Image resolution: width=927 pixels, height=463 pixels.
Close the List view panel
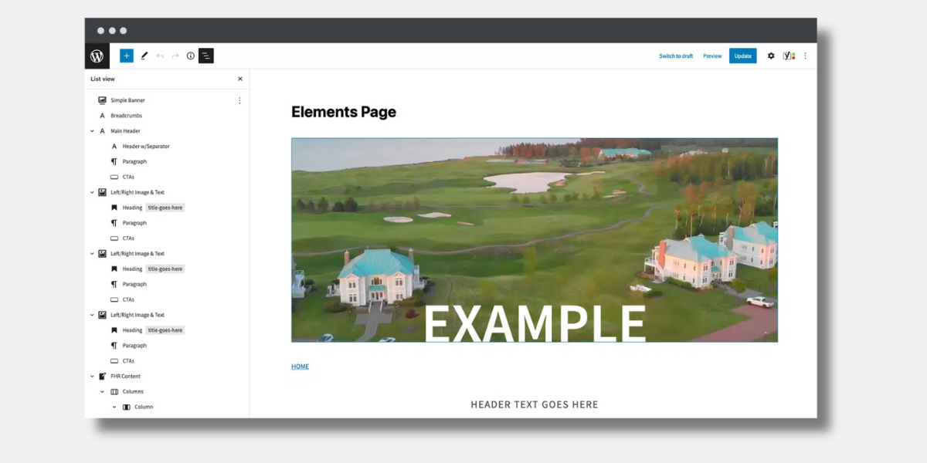coord(239,79)
